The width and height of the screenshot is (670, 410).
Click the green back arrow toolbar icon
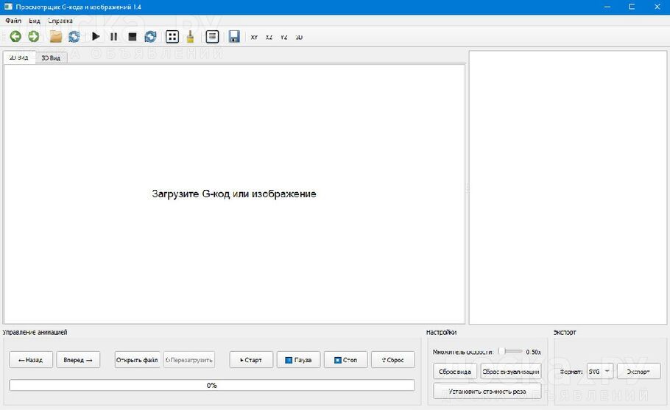coord(15,36)
